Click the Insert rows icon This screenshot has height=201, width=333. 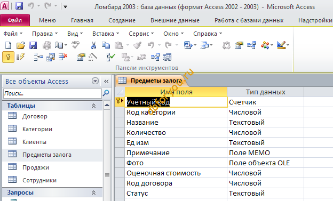[x=38, y=57]
